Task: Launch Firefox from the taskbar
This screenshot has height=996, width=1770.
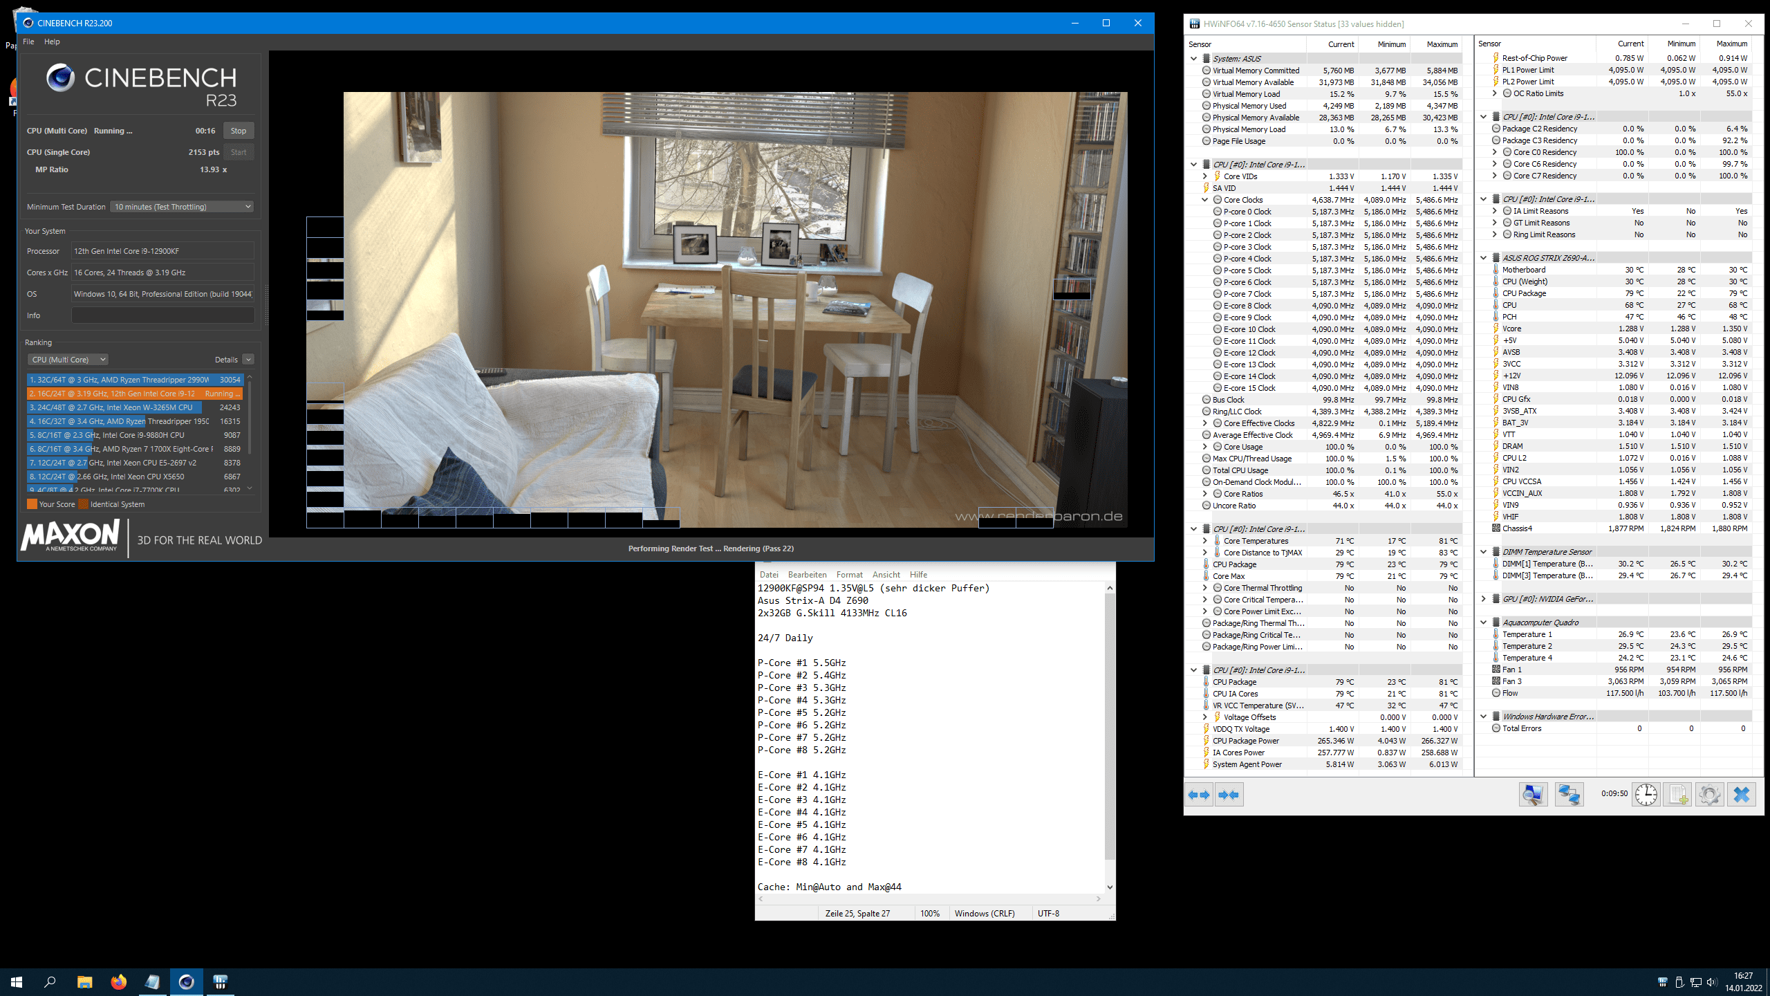Action: tap(119, 981)
